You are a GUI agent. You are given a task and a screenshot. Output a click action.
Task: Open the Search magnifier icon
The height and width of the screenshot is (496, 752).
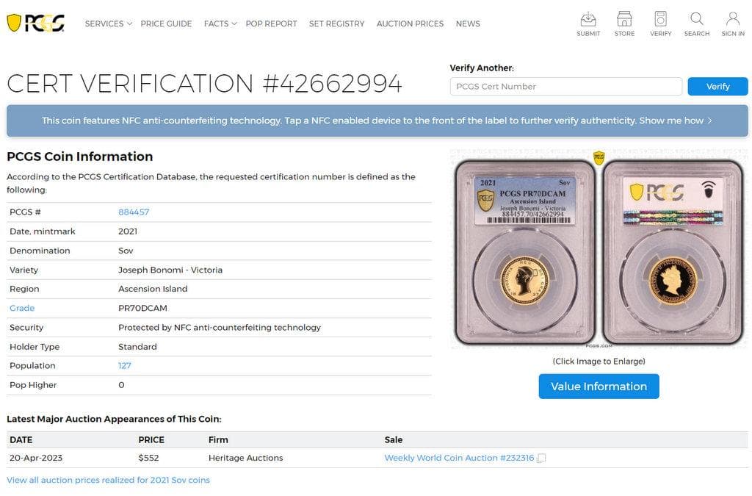pyautogui.click(x=696, y=24)
